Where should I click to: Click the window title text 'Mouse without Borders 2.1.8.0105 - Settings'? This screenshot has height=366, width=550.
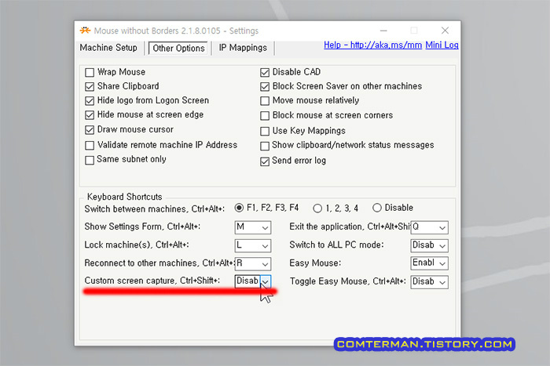coord(176,31)
